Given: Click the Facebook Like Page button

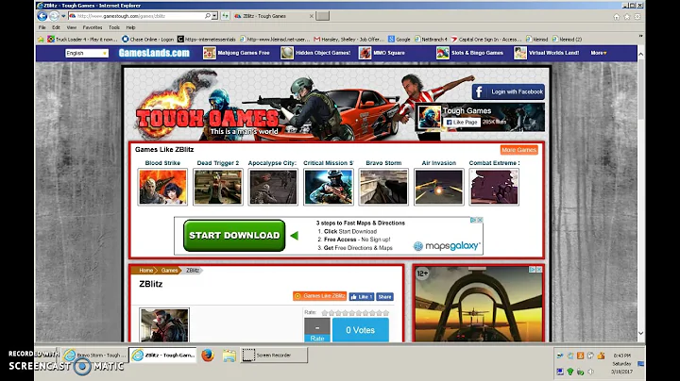Looking at the screenshot, I should tap(462, 123).
